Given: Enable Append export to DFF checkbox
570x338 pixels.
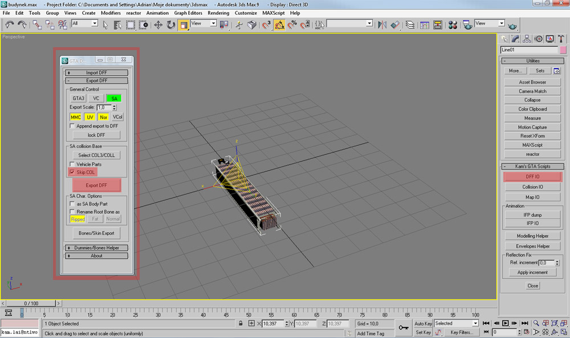Looking at the screenshot, I should 72,126.
